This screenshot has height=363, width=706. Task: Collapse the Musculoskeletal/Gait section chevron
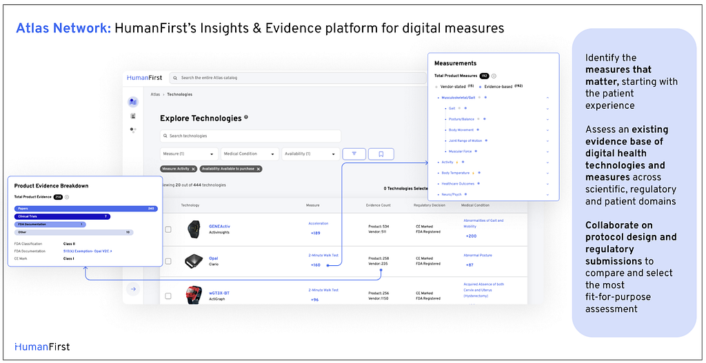point(547,98)
